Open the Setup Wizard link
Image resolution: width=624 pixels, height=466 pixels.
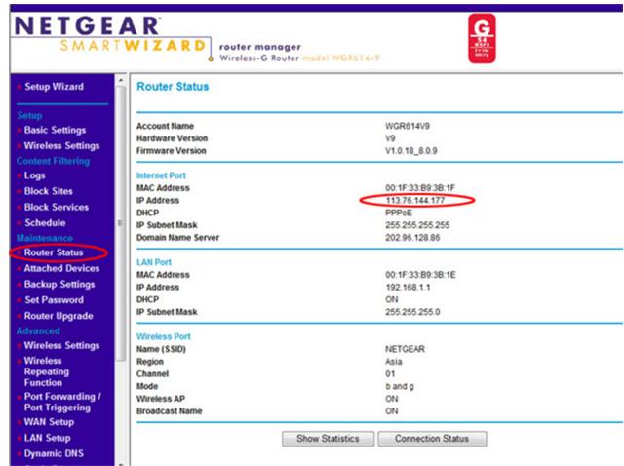tap(55, 87)
